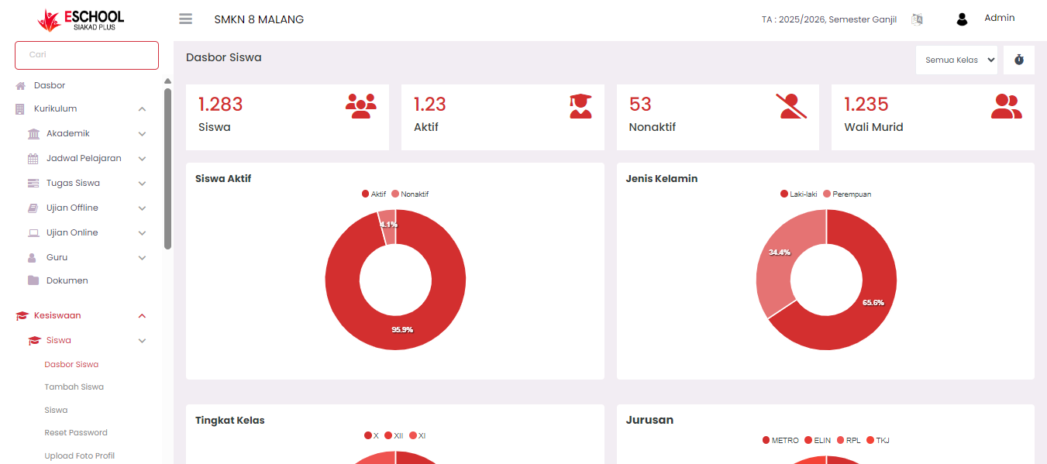The height and width of the screenshot is (464, 1047).
Task: Open Upload Foto Profil link
Action: [x=79, y=455]
